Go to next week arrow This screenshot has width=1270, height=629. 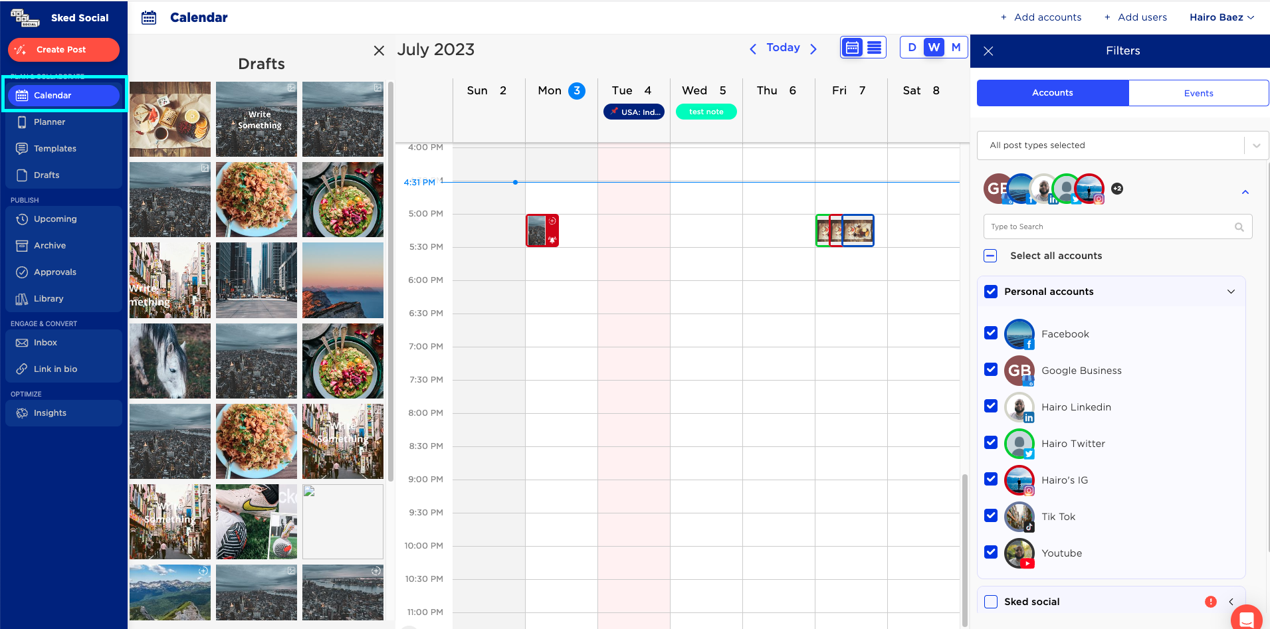click(x=813, y=48)
